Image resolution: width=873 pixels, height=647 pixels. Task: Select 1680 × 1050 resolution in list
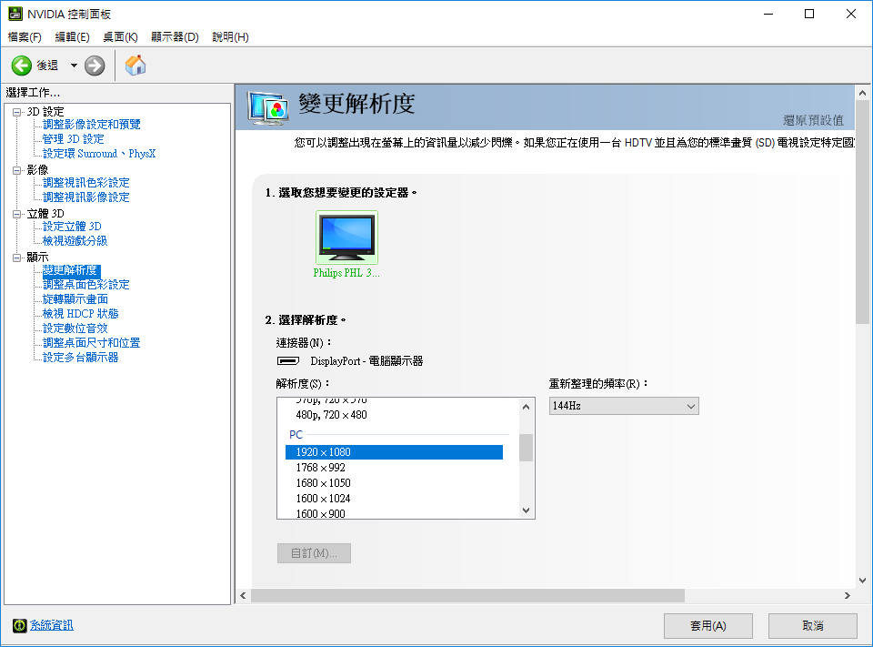click(323, 483)
